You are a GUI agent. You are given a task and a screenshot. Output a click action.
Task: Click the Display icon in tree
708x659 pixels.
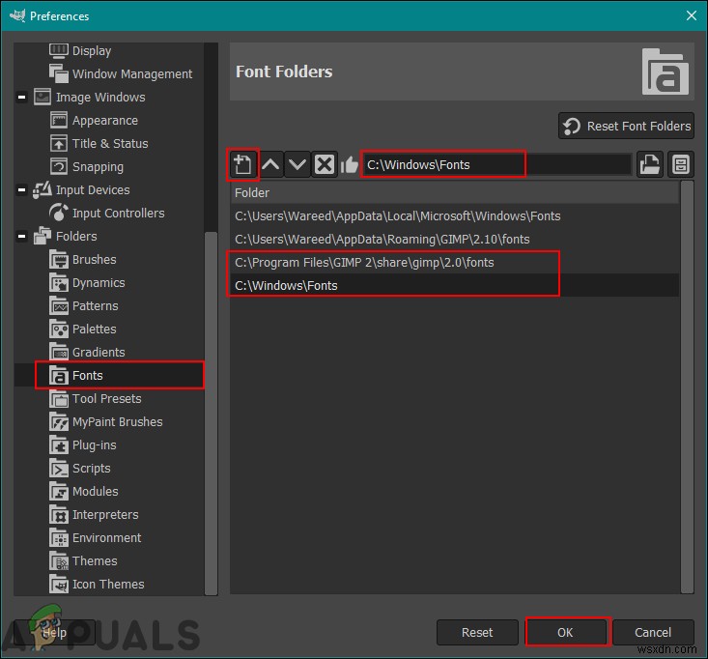tap(59, 50)
